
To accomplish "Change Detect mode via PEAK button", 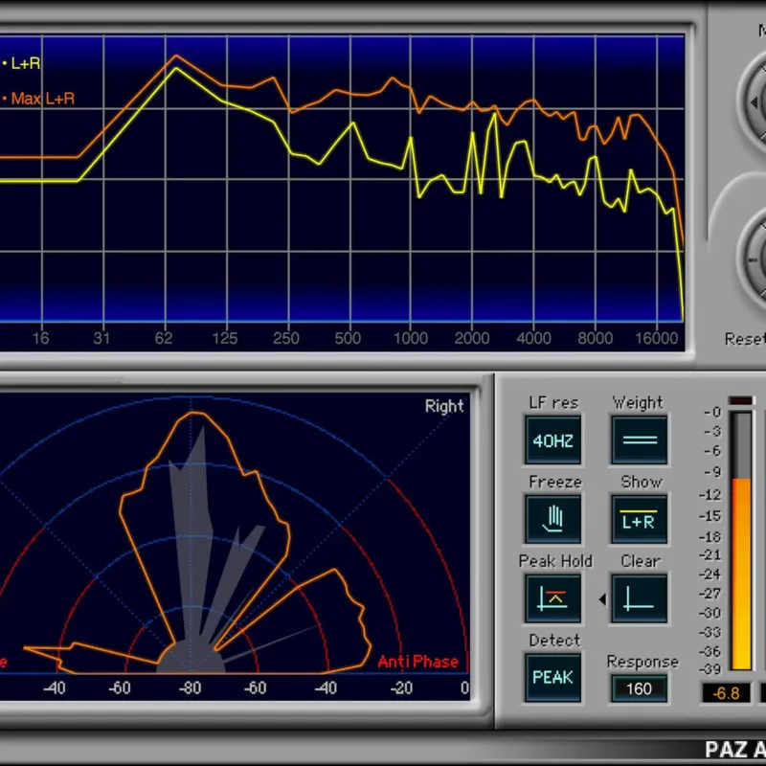I will click(x=553, y=678).
